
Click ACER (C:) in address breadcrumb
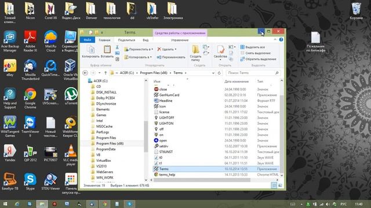pyautogui.click(x=127, y=73)
